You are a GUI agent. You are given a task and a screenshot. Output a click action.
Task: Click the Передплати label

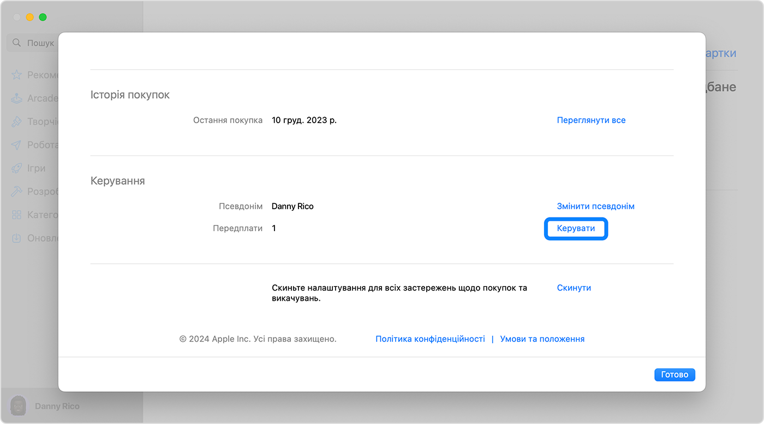[237, 228]
